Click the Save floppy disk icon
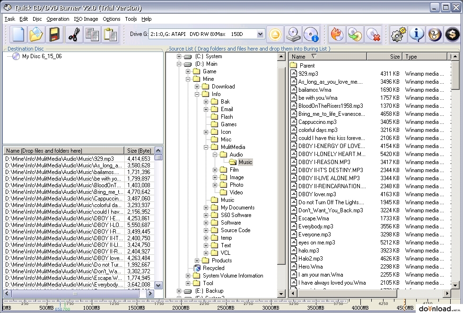Image resolution: width=463 pixels, height=313 pixels. pyautogui.click(x=55, y=34)
